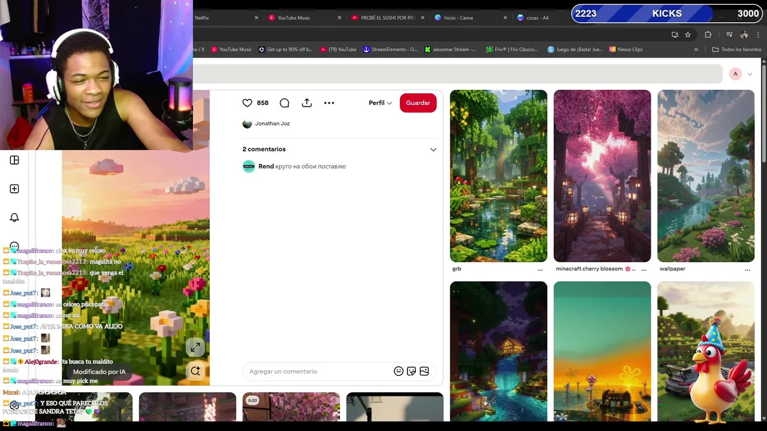Open the 0:20 video pin thumbnail
767x431 pixels.
click(291, 407)
